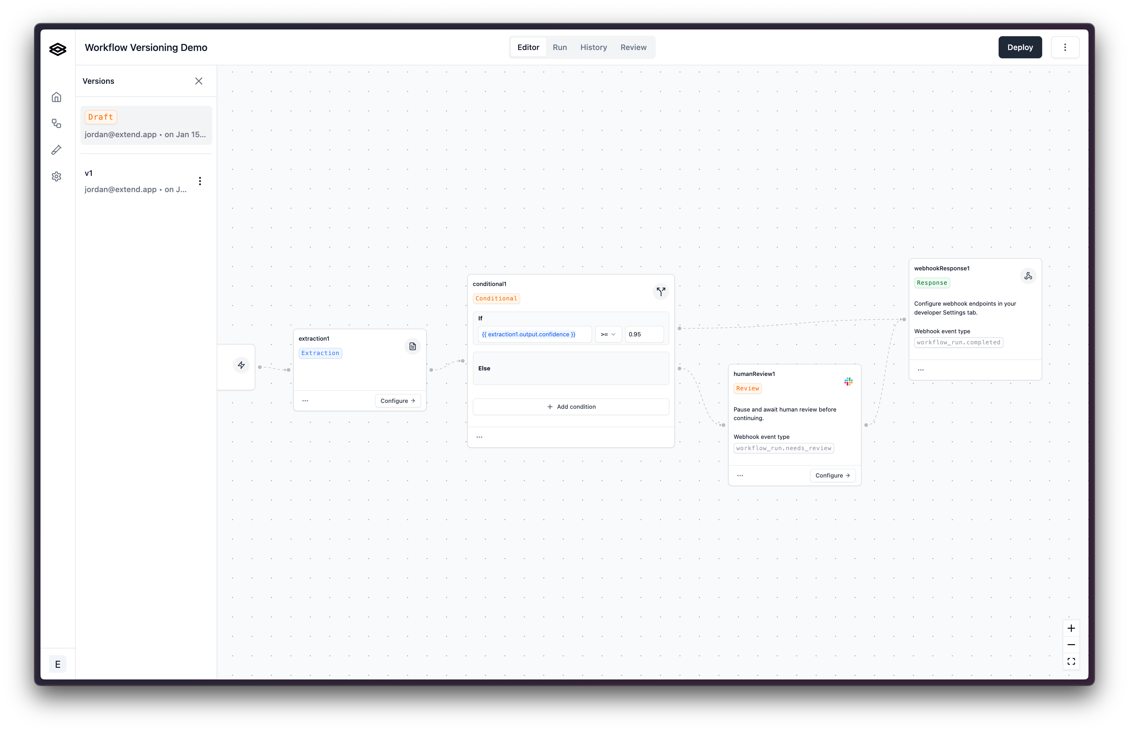Switch to the Run tab

[560, 48]
